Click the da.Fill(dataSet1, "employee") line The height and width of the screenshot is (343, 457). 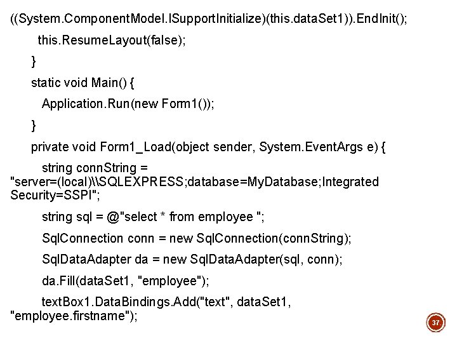125,281
